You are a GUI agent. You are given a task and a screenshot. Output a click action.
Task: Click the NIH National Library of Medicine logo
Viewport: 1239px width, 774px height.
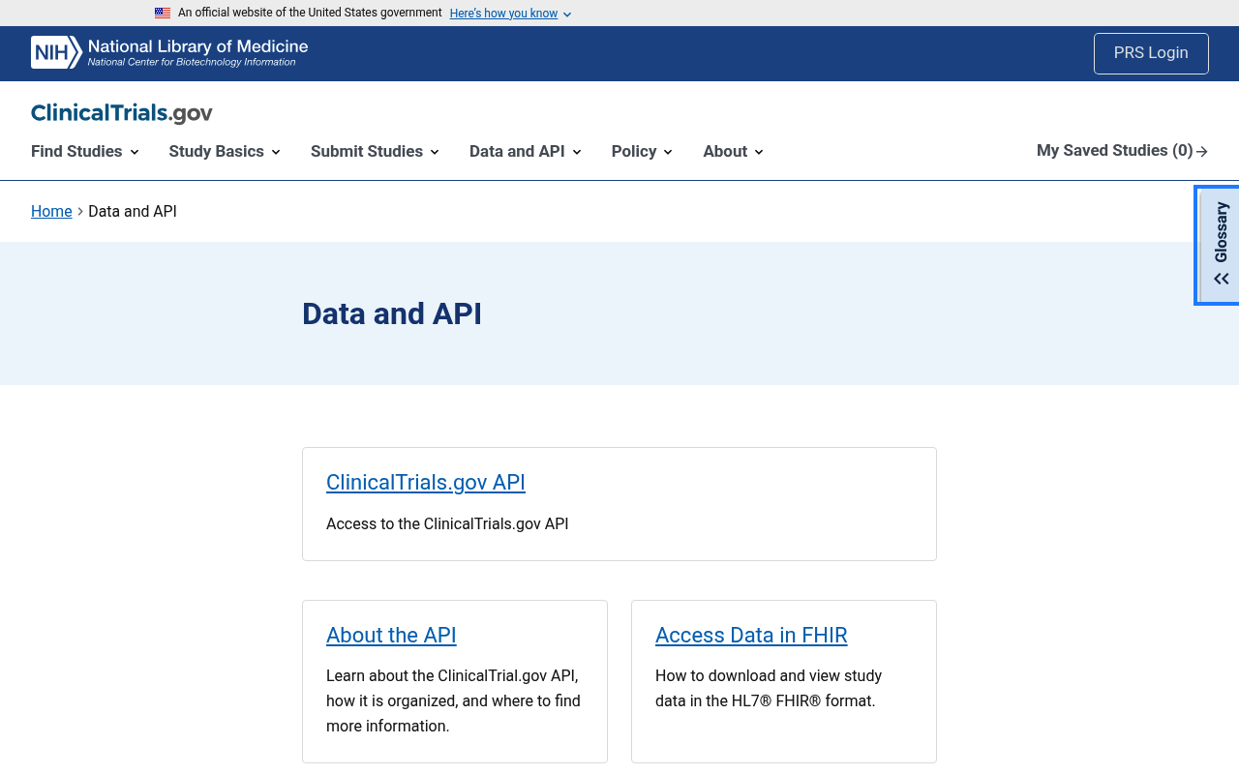[169, 52]
